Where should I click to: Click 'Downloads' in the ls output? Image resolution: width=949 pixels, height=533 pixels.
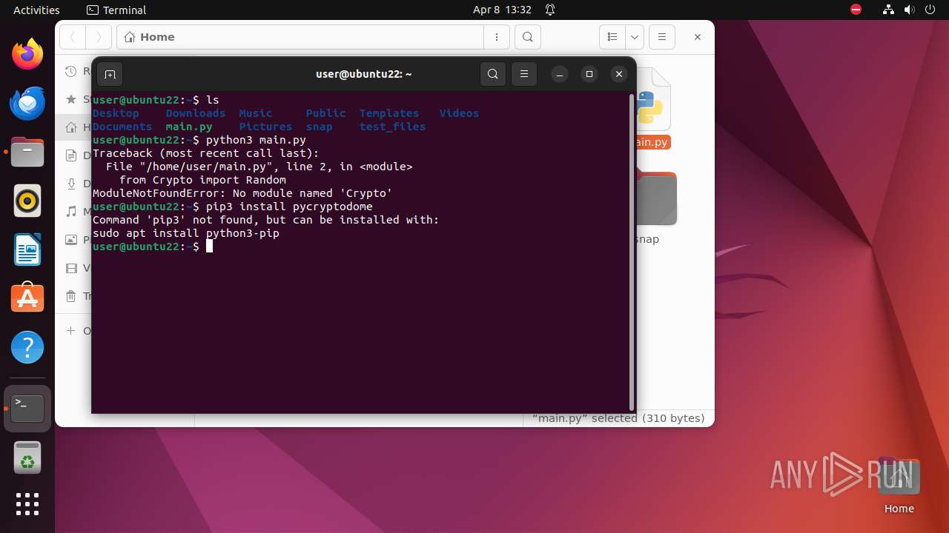click(x=196, y=113)
